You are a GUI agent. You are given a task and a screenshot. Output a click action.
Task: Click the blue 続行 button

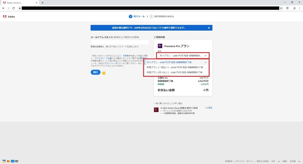[x=95, y=72]
